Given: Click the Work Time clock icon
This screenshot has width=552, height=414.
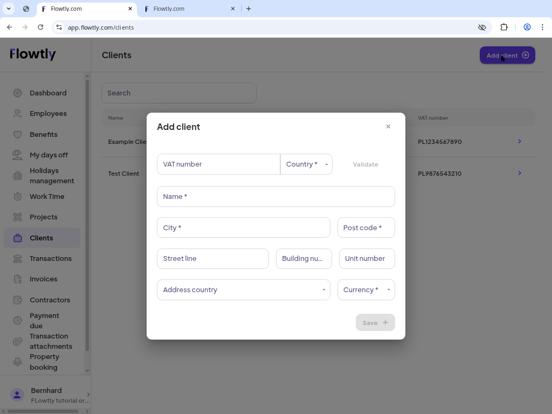Looking at the screenshot, I should click(17, 196).
